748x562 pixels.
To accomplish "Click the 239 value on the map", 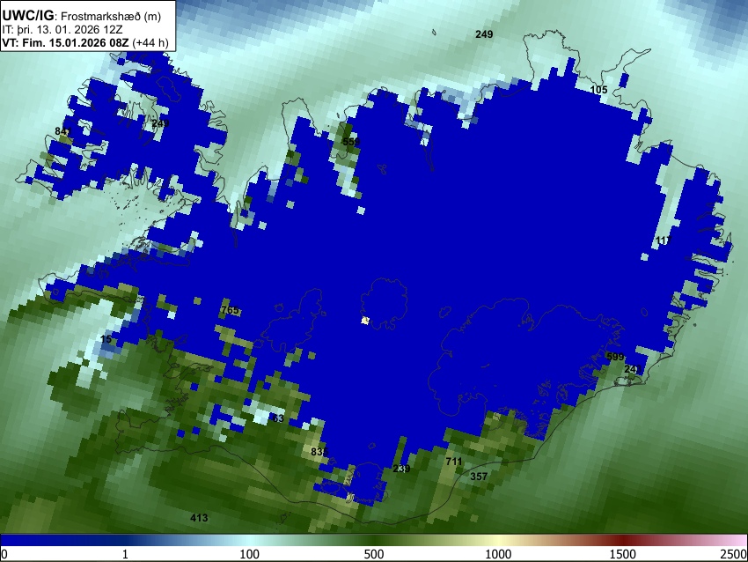I will [x=401, y=469].
